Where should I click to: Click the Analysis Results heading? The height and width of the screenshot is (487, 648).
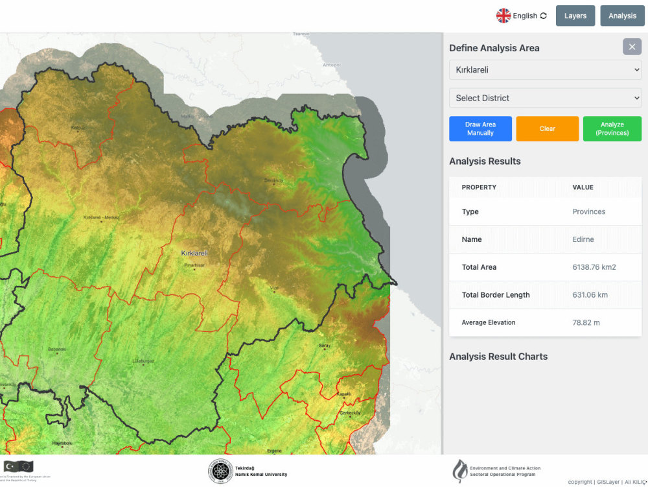[x=485, y=161]
